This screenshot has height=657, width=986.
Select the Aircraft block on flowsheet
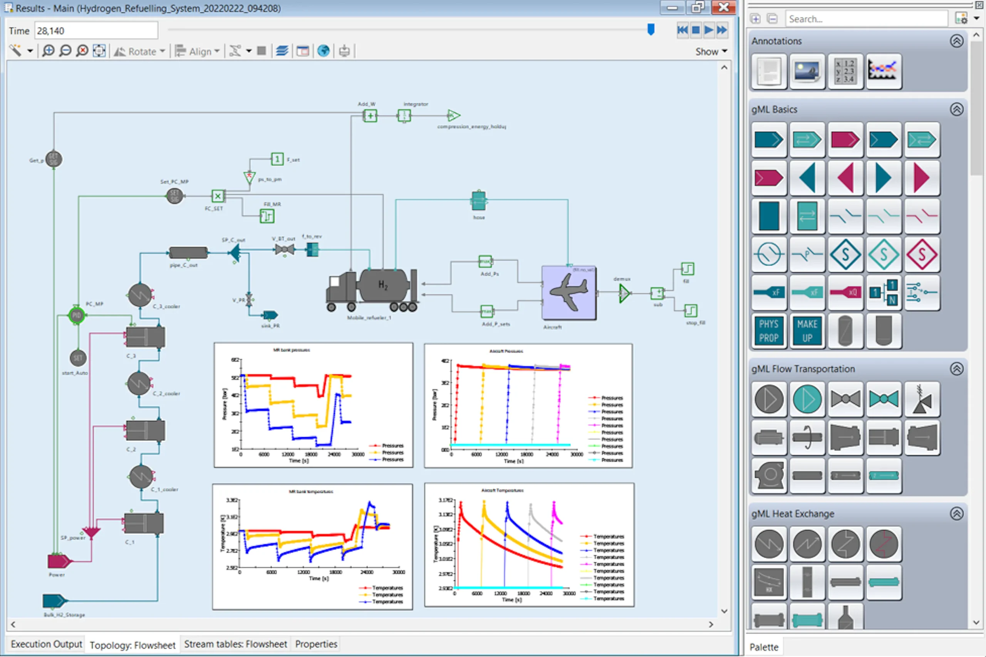pyautogui.click(x=569, y=292)
